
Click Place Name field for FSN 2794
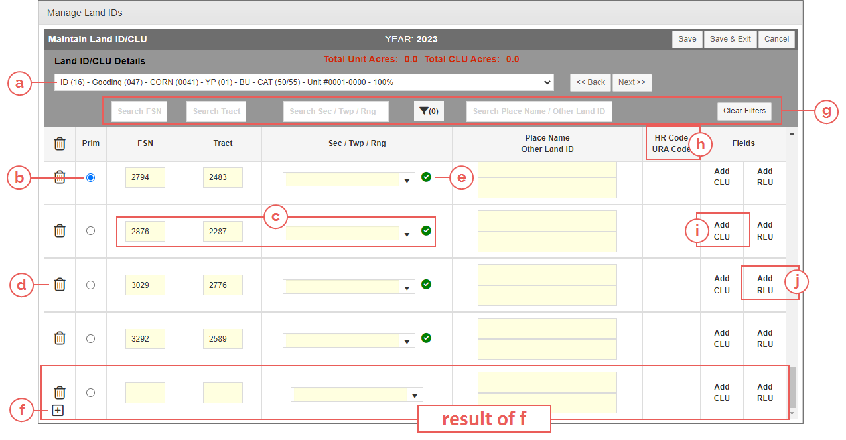(547, 169)
